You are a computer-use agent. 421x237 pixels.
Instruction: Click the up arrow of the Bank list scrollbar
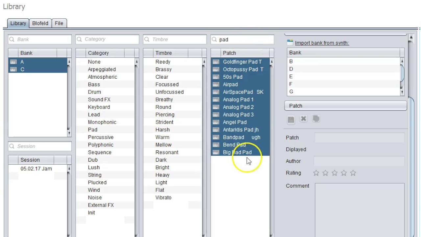69,62
